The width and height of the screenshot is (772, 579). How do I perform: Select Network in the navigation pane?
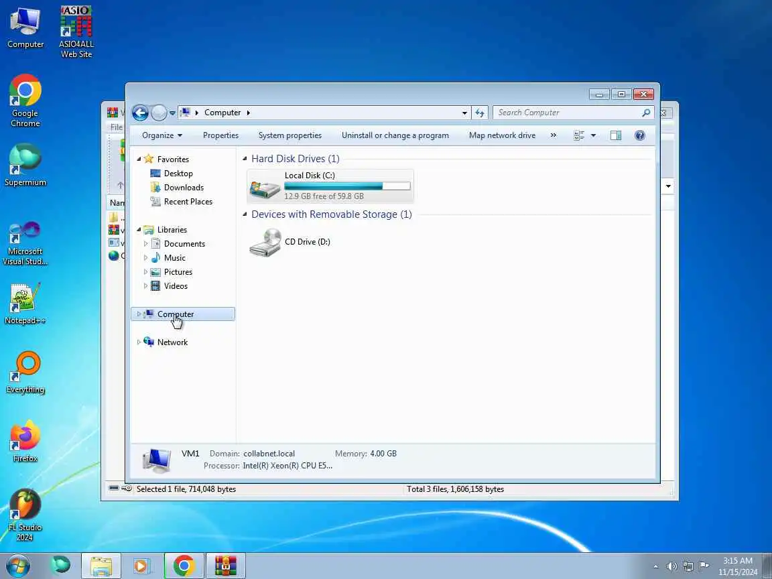click(172, 342)
